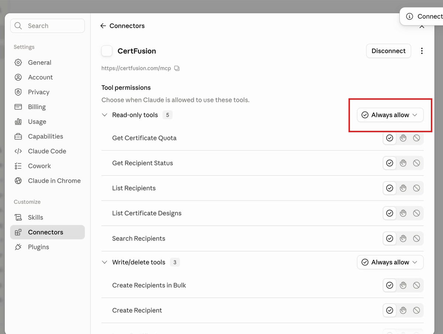Open General settings
443x334 pixels.
click(47, 62)
